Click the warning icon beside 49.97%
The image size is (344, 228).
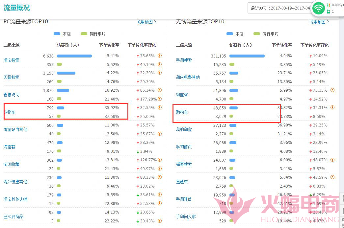pos(160,169)
